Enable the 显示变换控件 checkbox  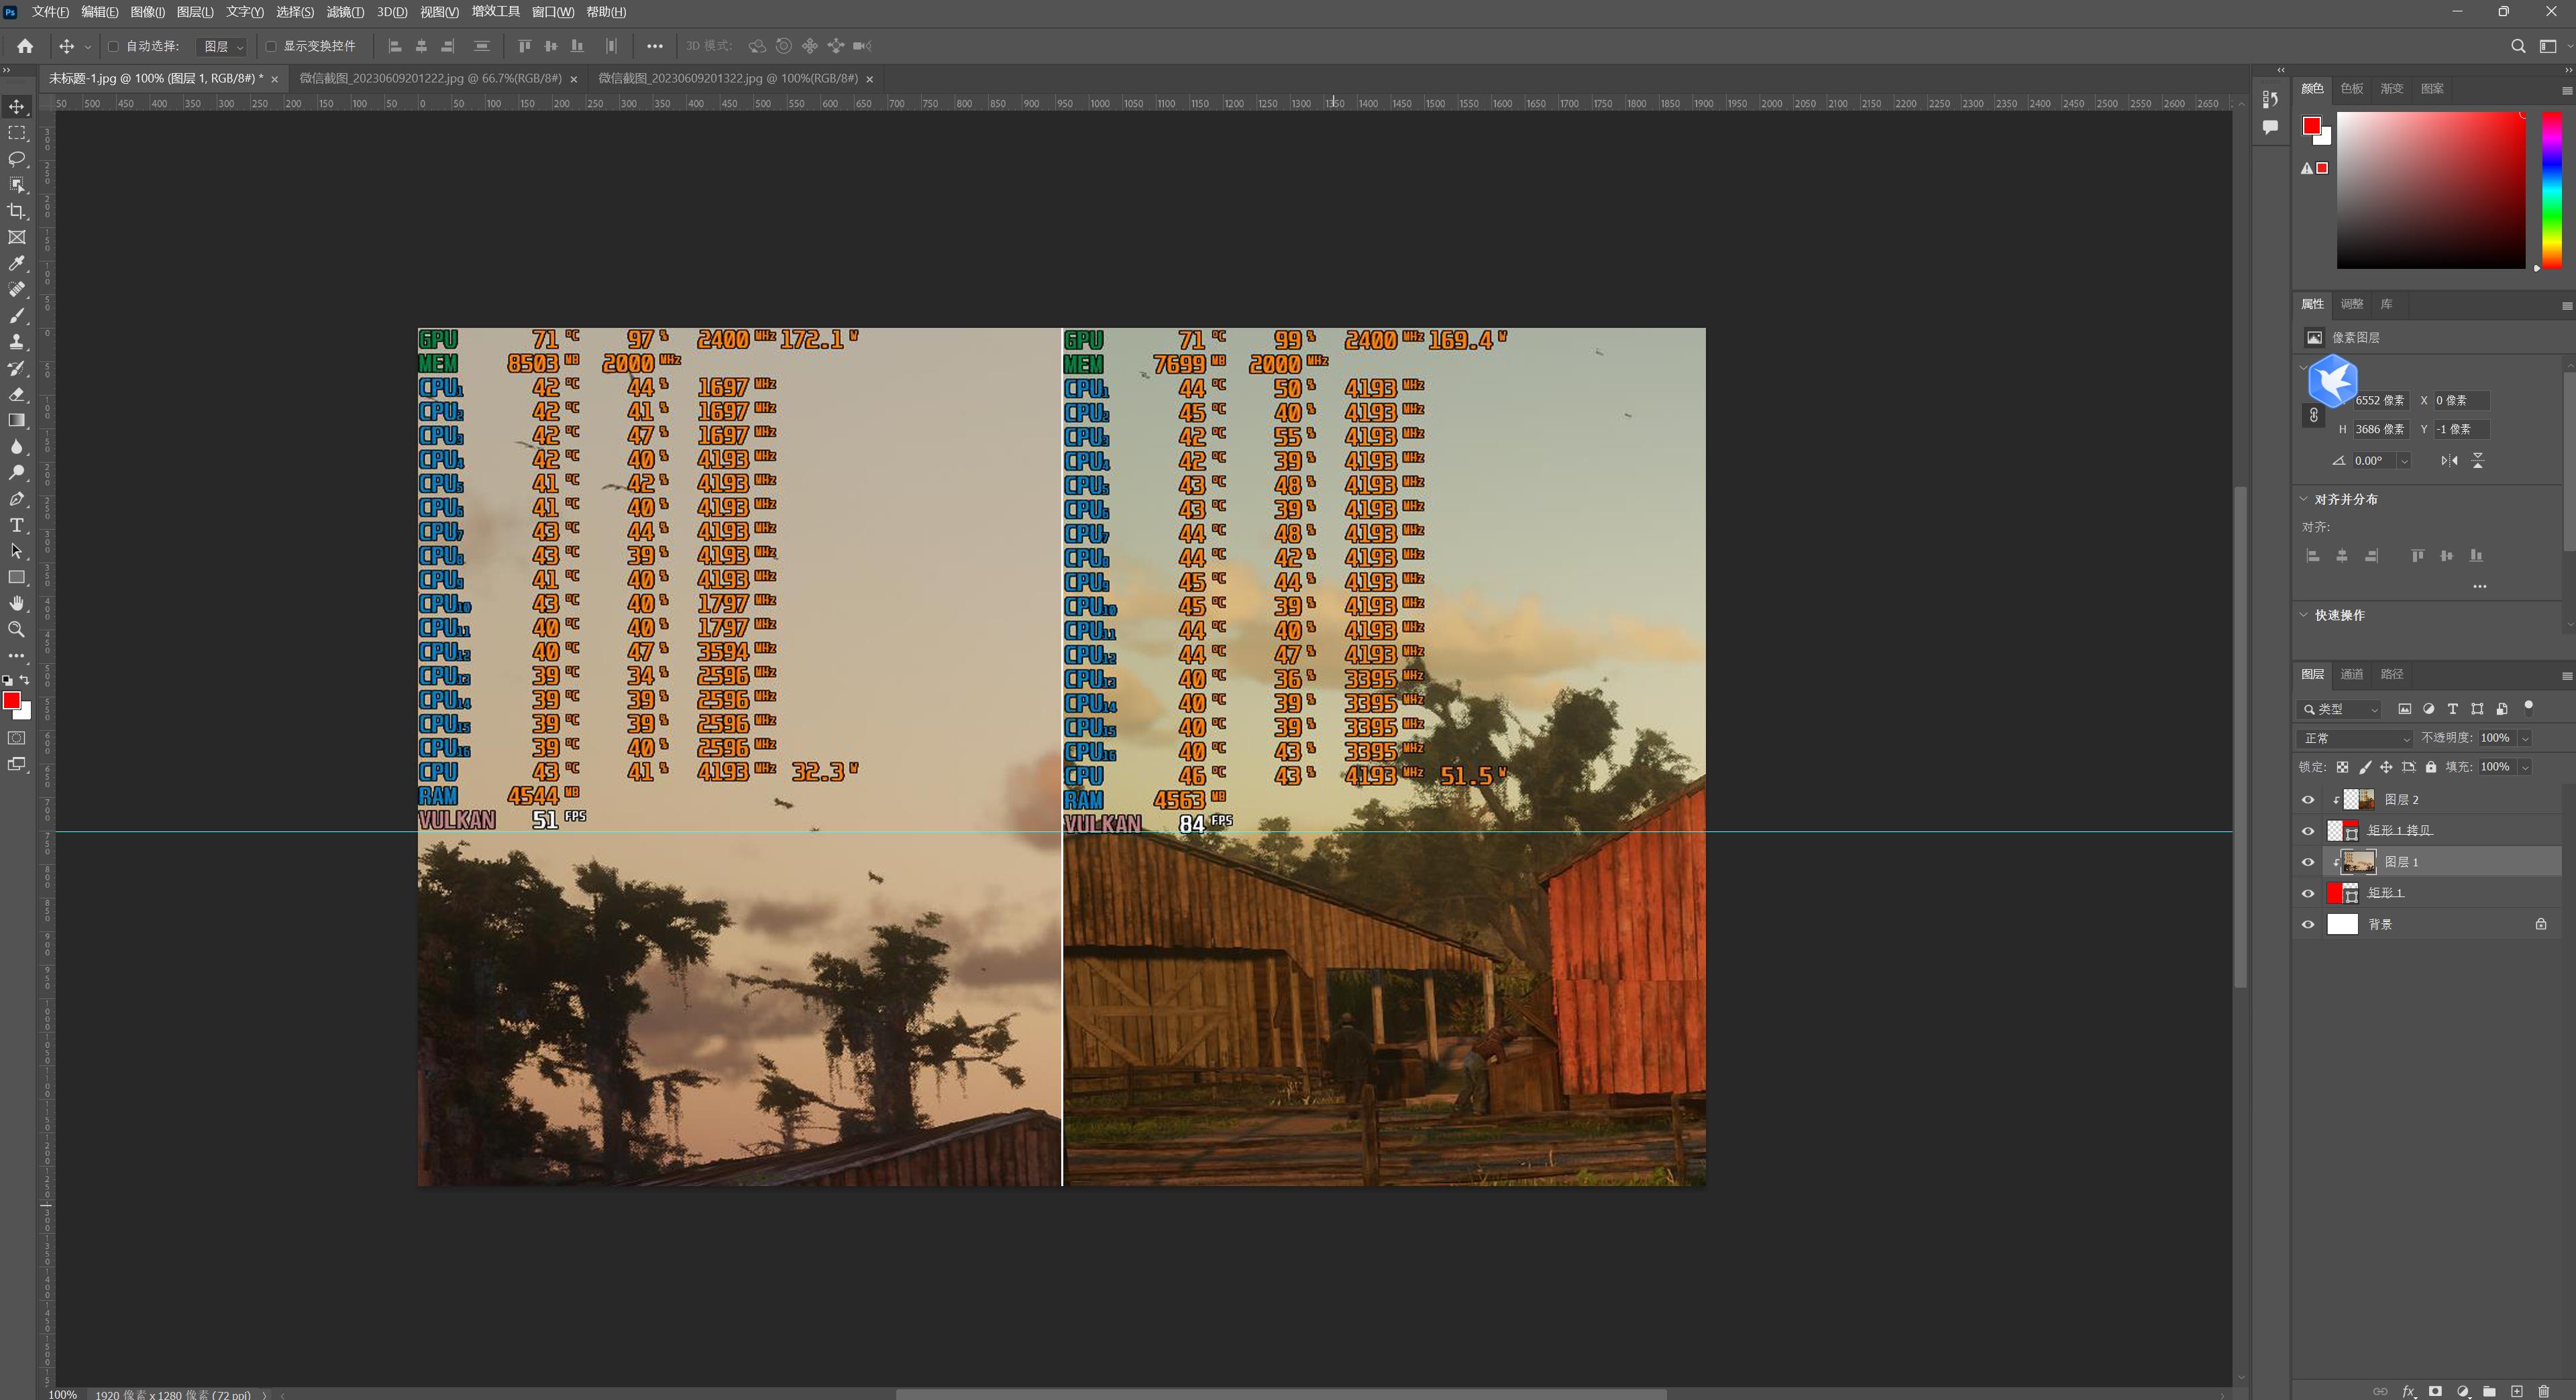click(271, 46)
